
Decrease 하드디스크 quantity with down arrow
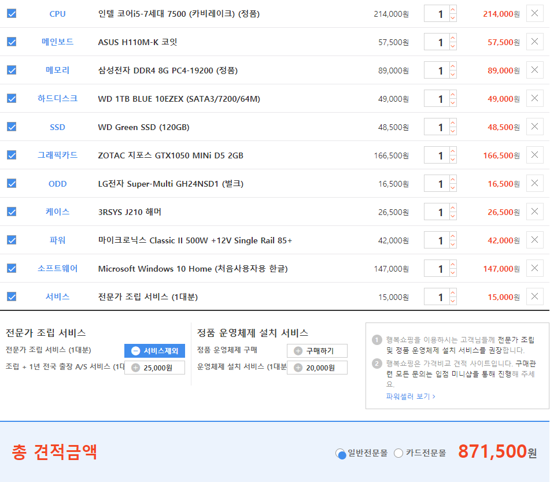pyautogui.click(x=453, y=103)
